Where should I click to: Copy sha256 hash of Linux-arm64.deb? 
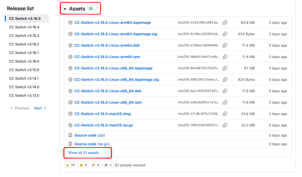point(225,45)
